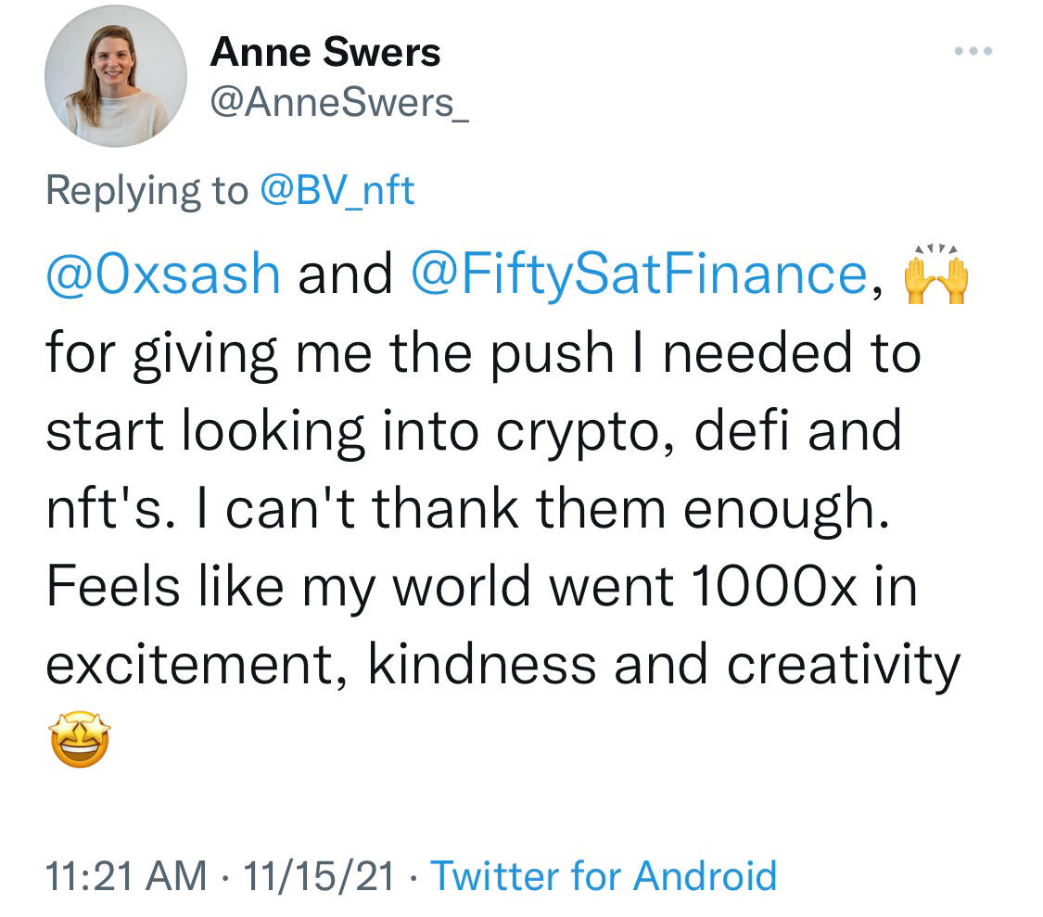Open the @0xsash mention
Viewport: 1043px width, 917px height.
(163, 274)
